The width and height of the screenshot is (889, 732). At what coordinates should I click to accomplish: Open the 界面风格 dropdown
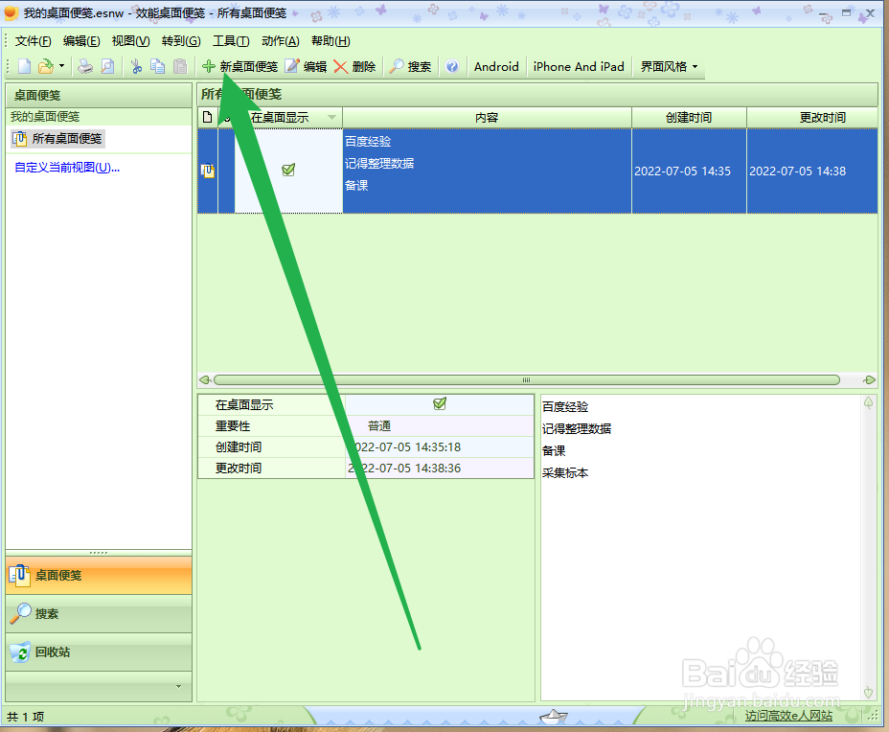pos(669,66)
